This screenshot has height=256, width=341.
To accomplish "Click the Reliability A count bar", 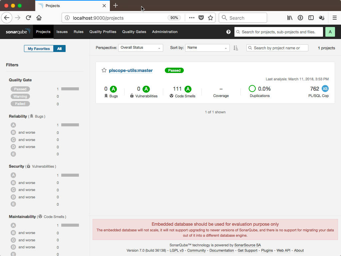I will (70, 125).
